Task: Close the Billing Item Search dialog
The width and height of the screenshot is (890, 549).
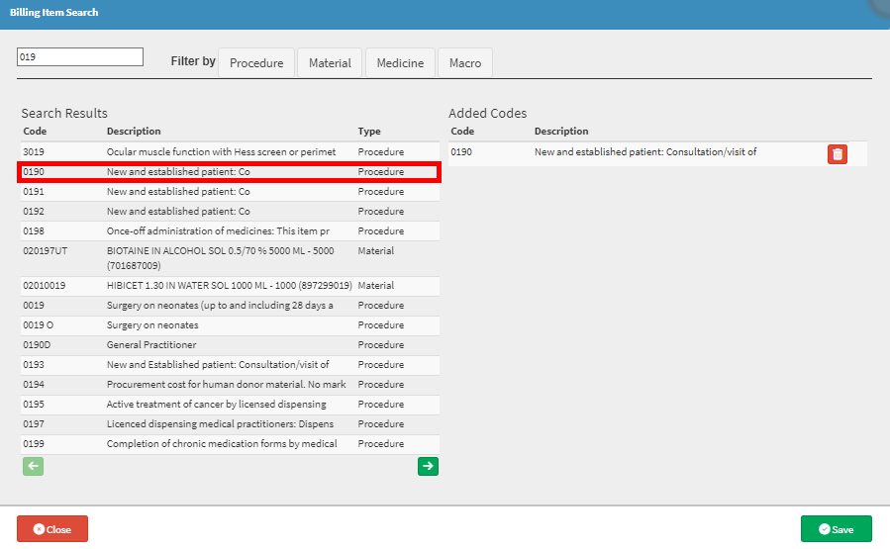Action: tap(52, 529)
